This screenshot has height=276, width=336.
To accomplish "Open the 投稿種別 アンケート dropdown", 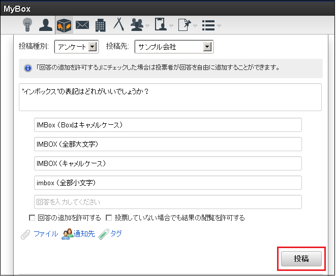I will (76, 47).
